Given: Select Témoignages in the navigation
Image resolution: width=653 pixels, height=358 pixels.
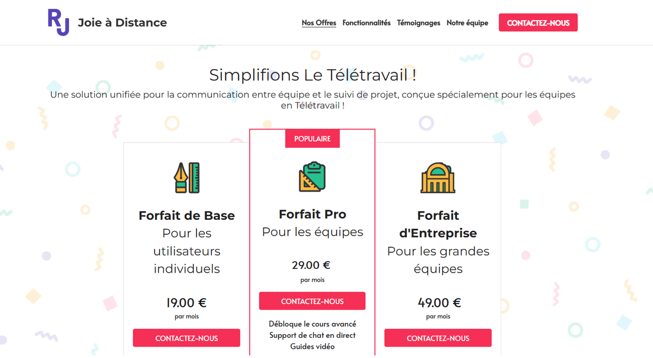Looking at the screenshot, I should pos(418,23).
